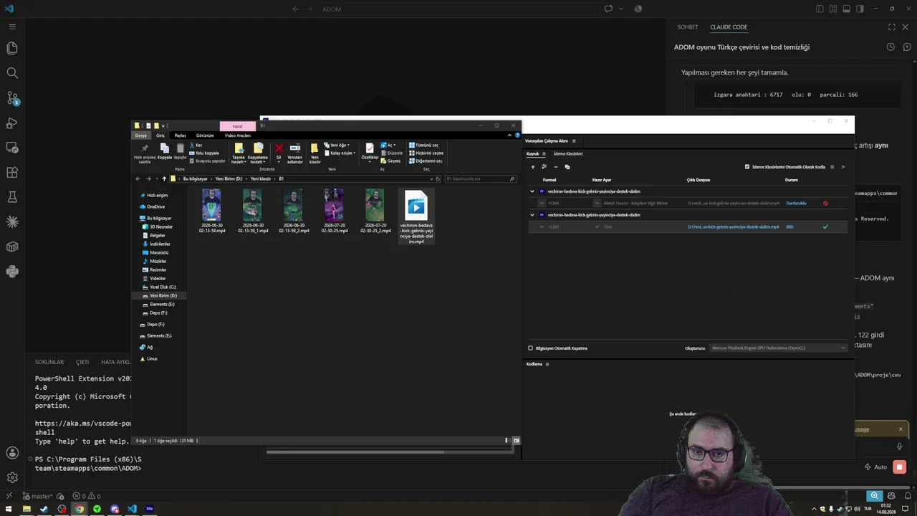
Task: Open the VS Code Source Control view
Action: click(12, 98)
